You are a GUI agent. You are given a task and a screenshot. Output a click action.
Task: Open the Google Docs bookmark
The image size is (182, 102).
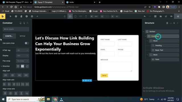(x=126, y=11)
